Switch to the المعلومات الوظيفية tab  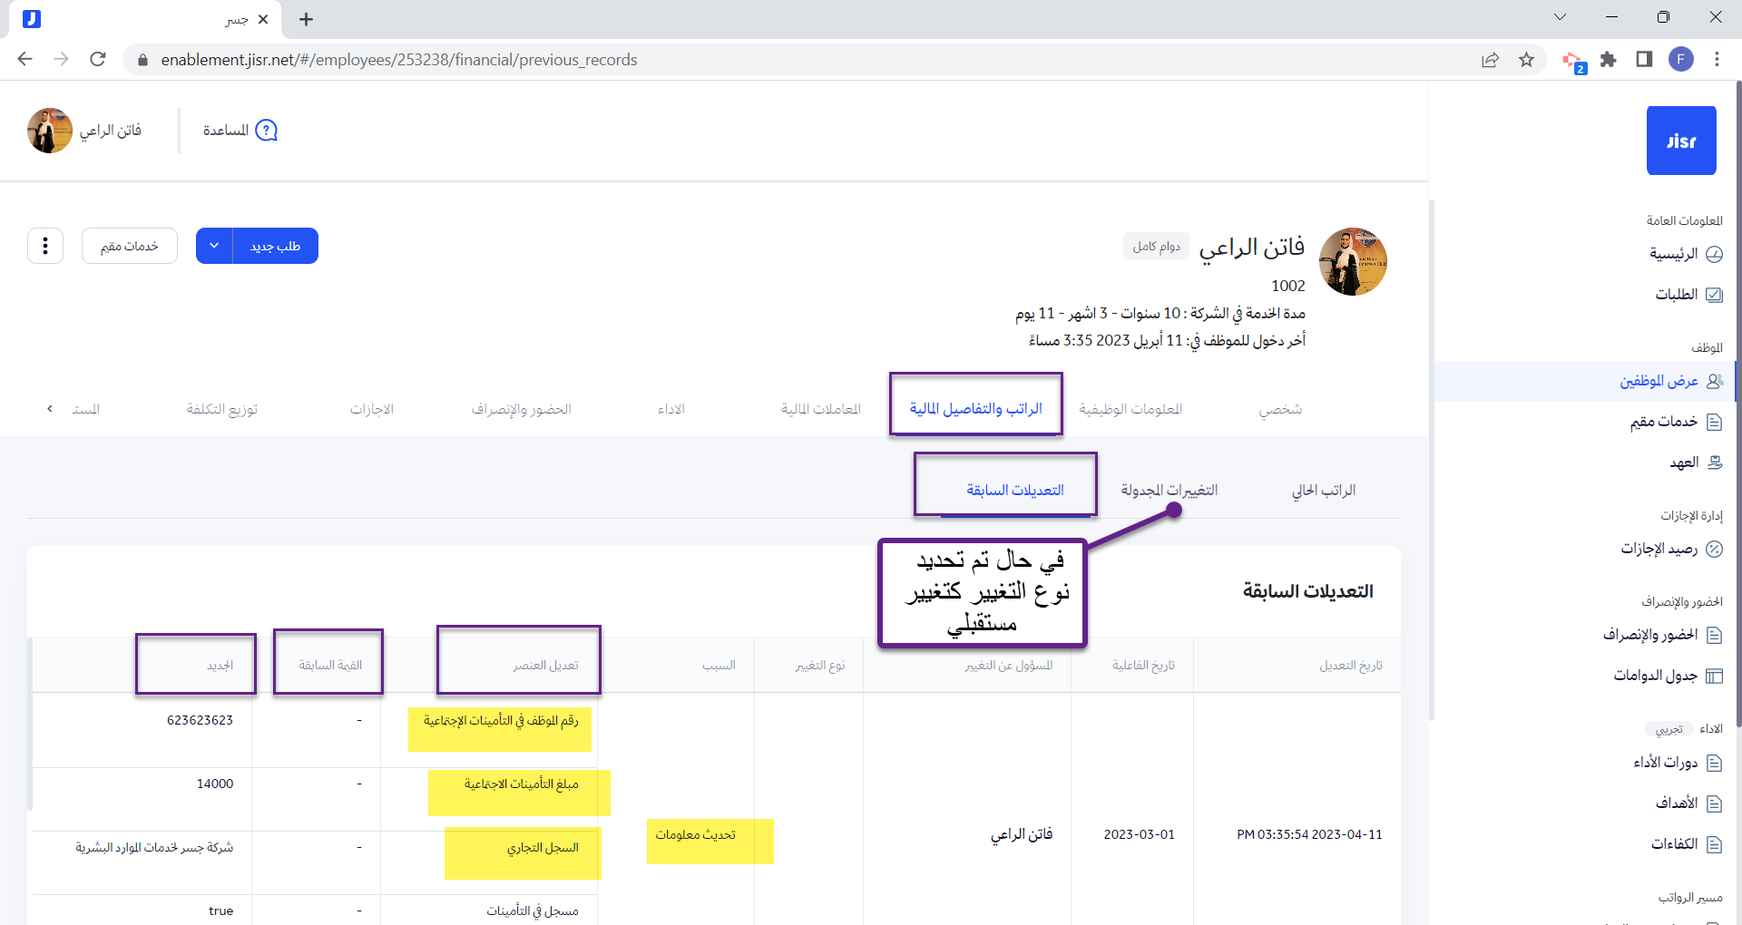tap(1130, 409)
